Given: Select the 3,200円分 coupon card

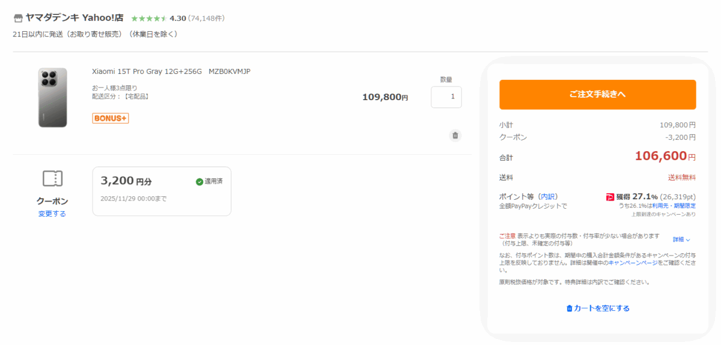Looking at the screenshot, I should [x=161, y=191].
